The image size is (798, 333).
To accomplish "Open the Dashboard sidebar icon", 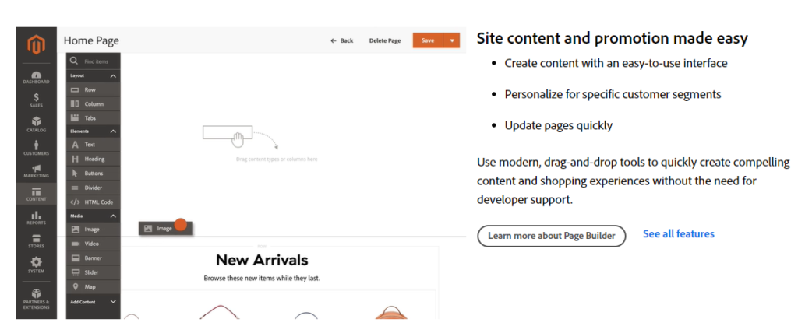I will pos(37,77).
